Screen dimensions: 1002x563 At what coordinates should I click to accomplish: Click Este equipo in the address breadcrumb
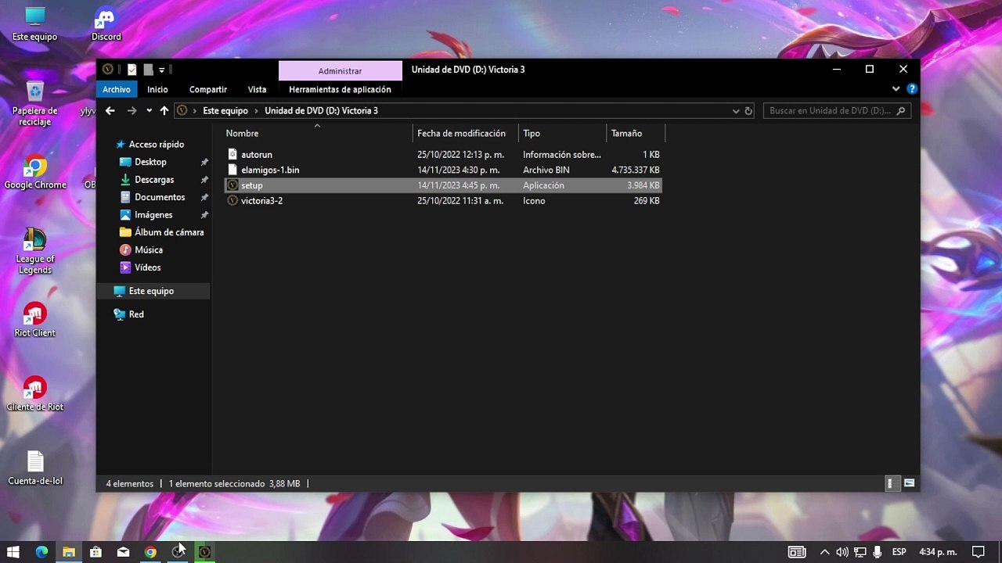click(225, 111)
